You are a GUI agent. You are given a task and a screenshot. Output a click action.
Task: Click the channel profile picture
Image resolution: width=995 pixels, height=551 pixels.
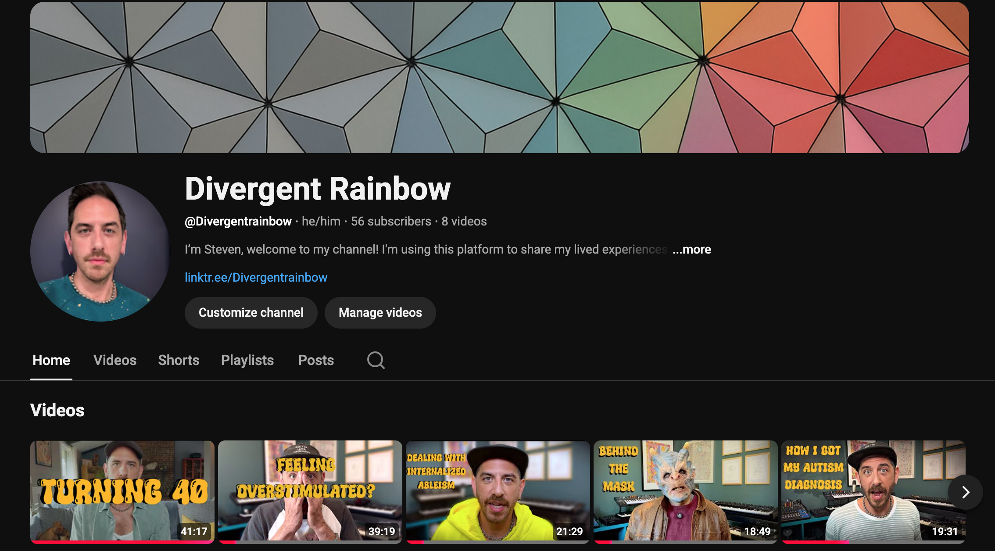[x=100, y=251]
